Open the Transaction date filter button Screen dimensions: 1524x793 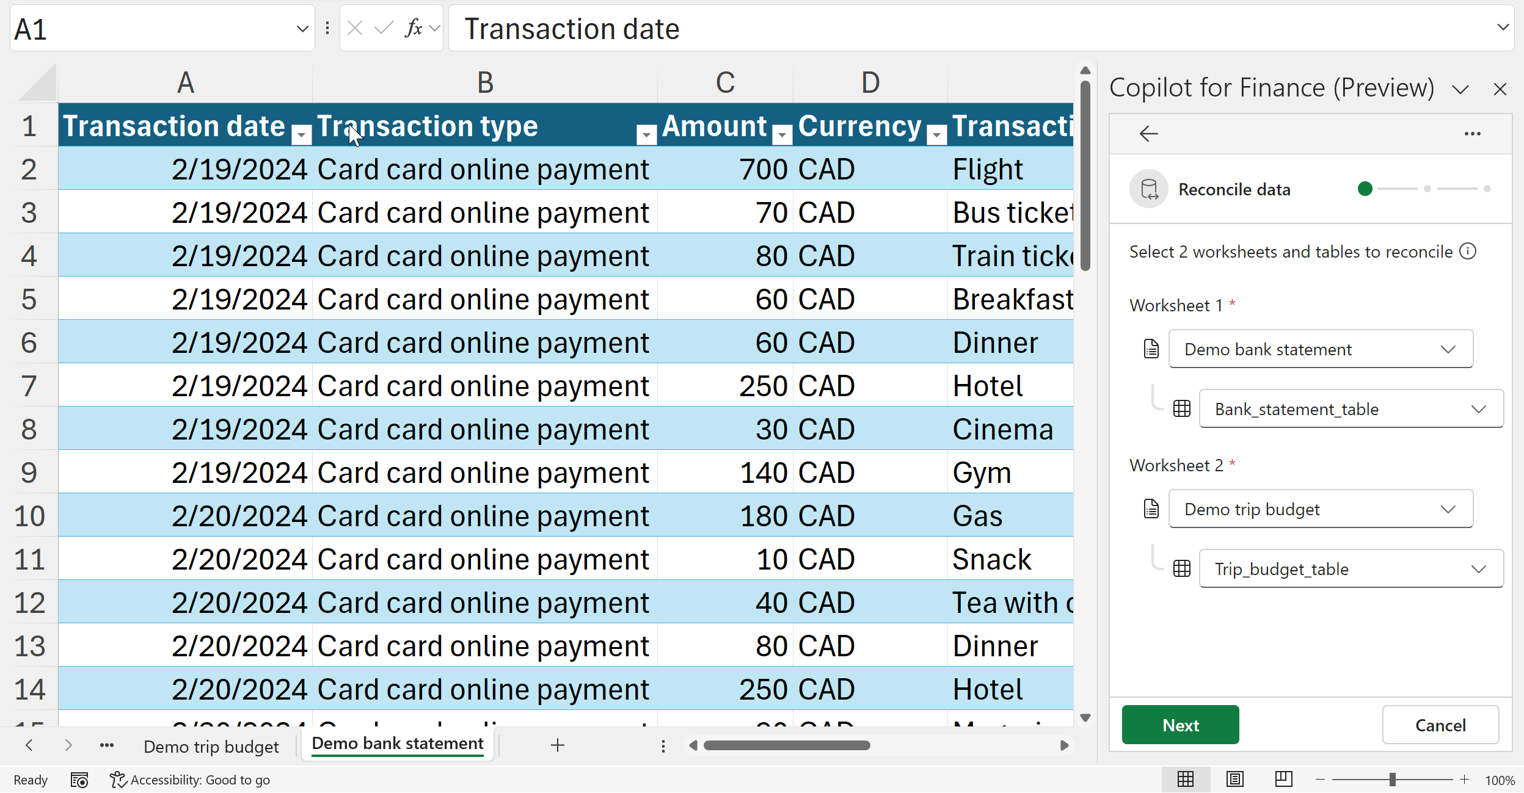coord(301,134)
